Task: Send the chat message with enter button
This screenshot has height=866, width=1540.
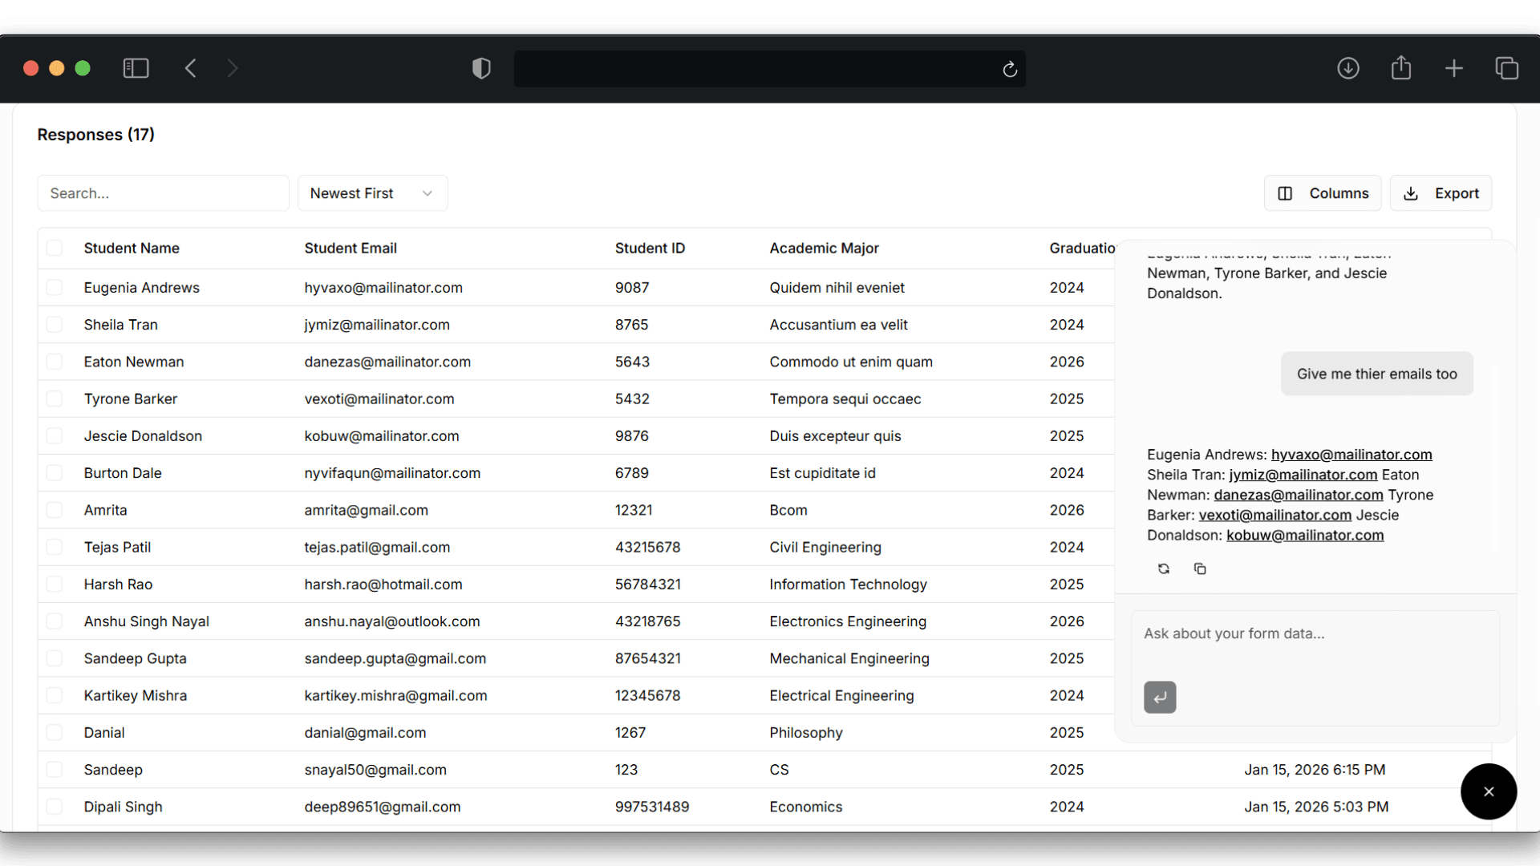Action: 1160,697
